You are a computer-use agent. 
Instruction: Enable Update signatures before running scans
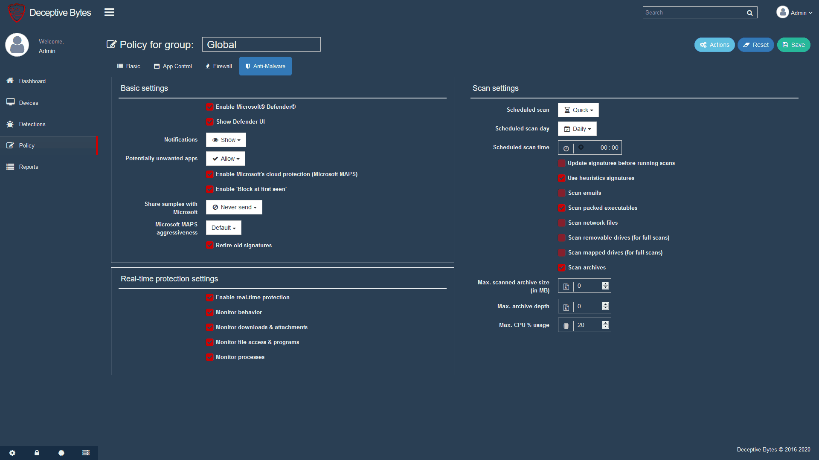coord(561,163)
